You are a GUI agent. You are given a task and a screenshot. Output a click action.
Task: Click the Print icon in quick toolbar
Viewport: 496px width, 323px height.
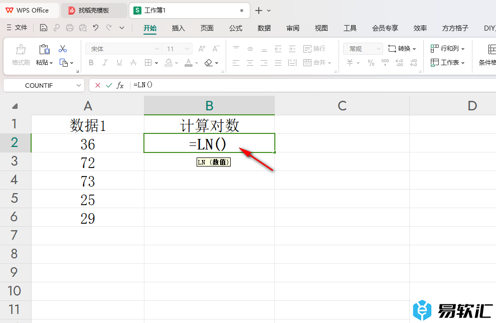coord(70,28)
